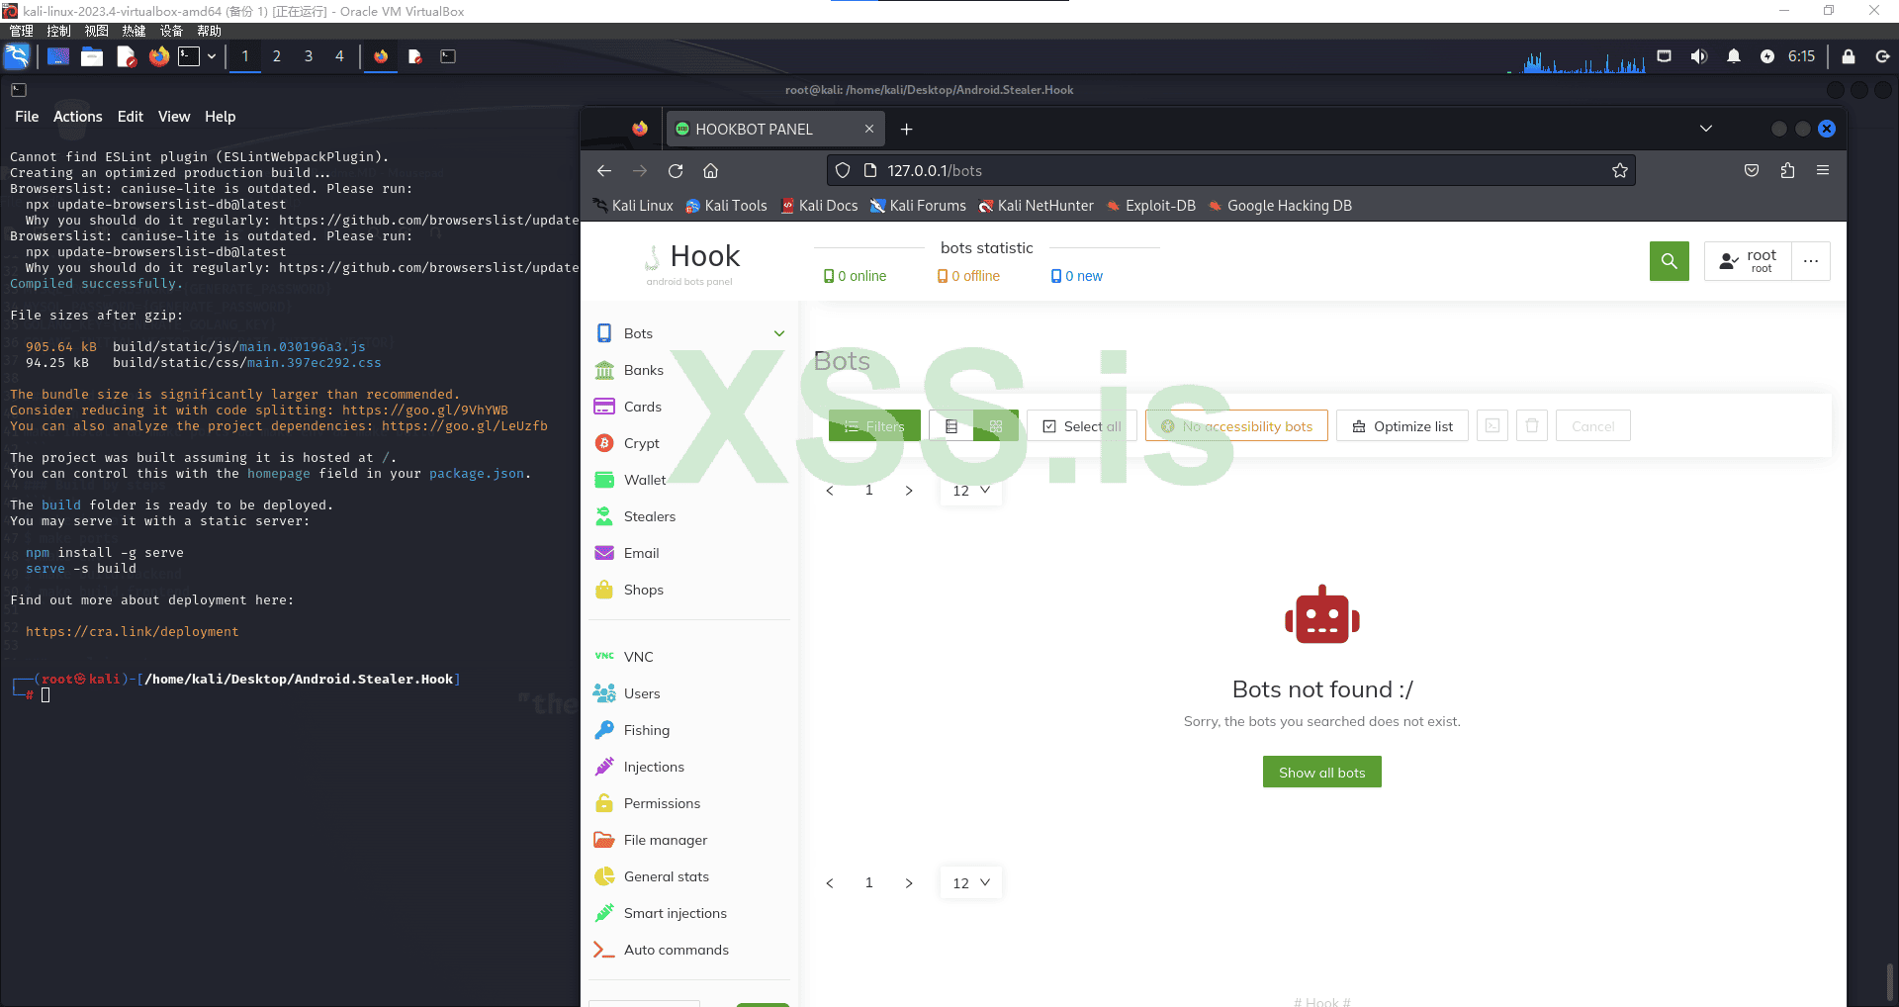
Task: Click the Optimize list button
Action: pyautogui.click(x=1402, y=426)
